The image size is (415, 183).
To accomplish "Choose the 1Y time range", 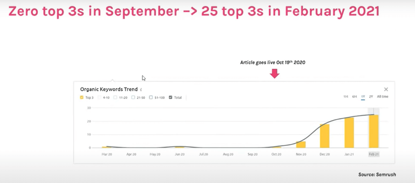I will (x=363, y=97).
